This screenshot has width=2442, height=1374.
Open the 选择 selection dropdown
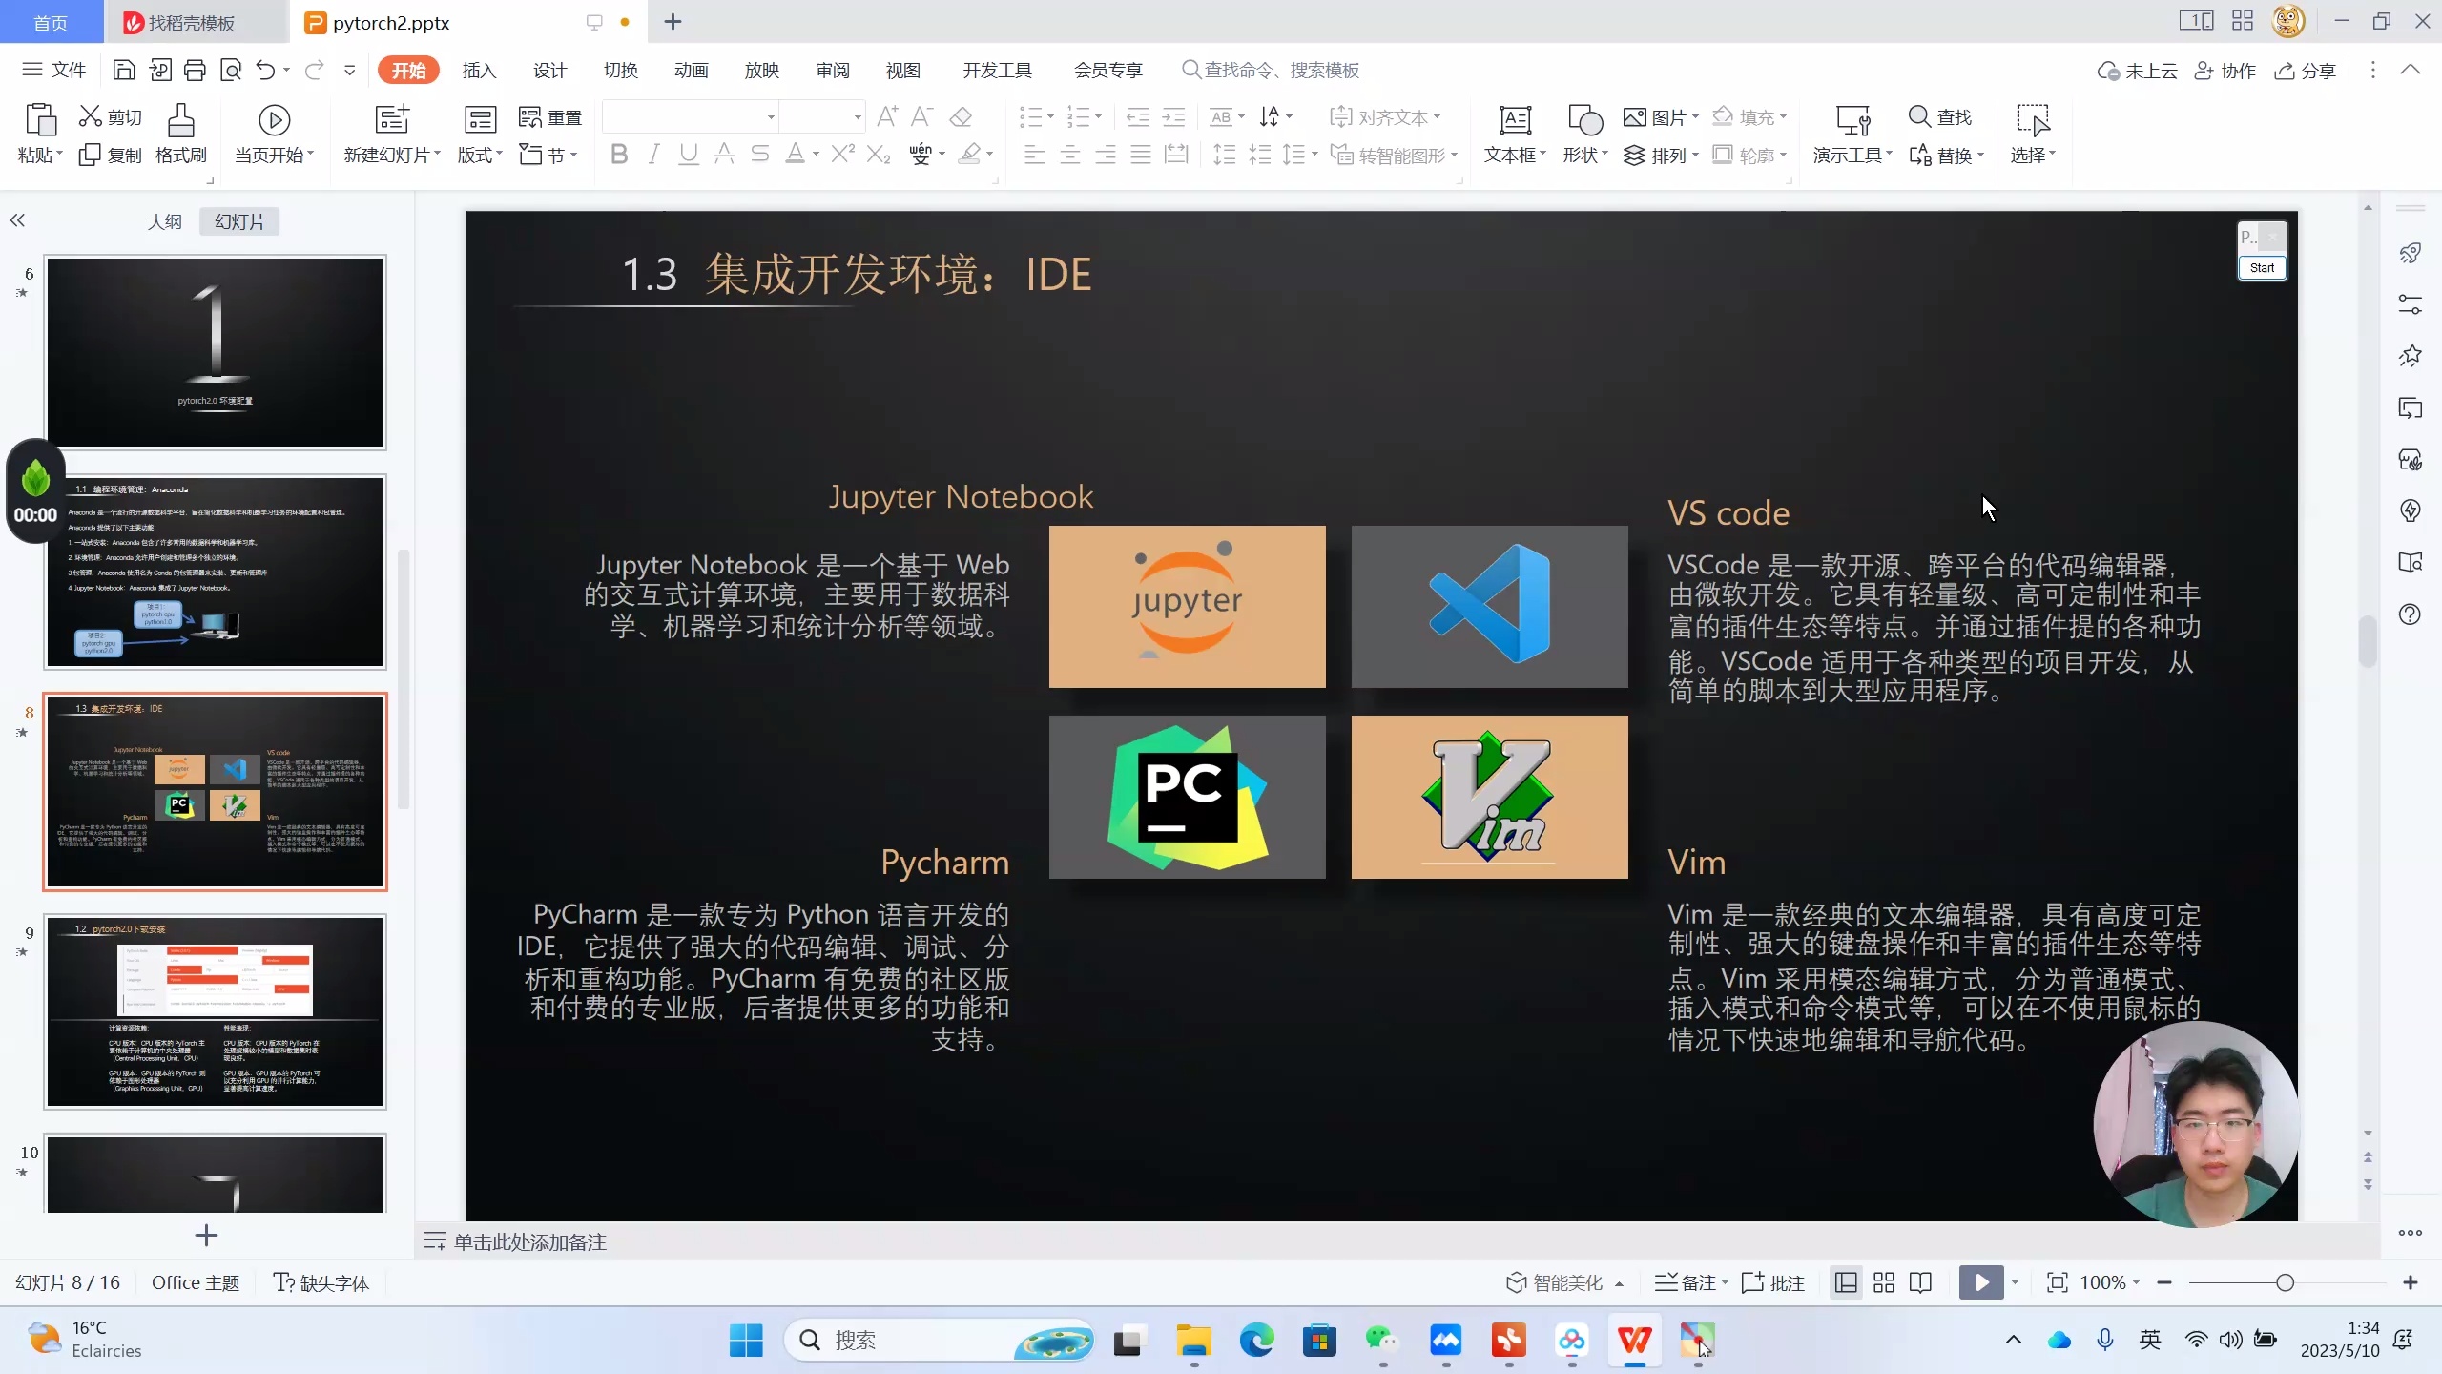[x=2031, y=134]
